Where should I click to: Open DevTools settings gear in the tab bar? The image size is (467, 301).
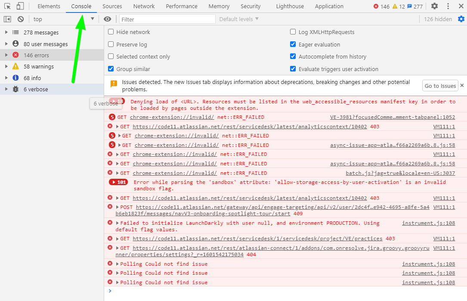coord(435,6)
